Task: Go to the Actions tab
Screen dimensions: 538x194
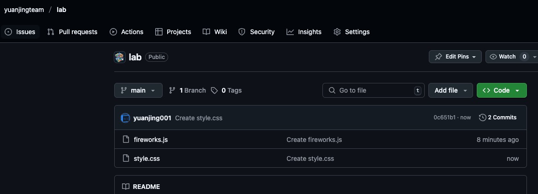Action: [x=126, y=32]
